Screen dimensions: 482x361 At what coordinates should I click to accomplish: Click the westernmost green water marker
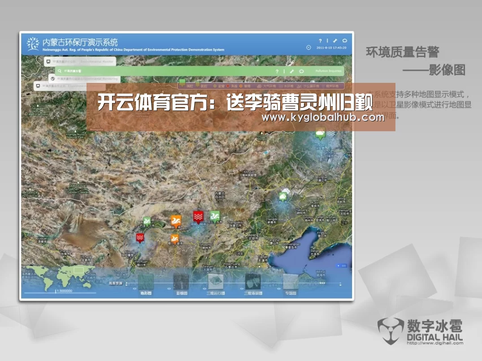coord(147,221)
